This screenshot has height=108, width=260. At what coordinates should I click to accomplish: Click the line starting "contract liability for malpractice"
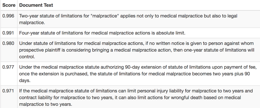click(130, 98)
